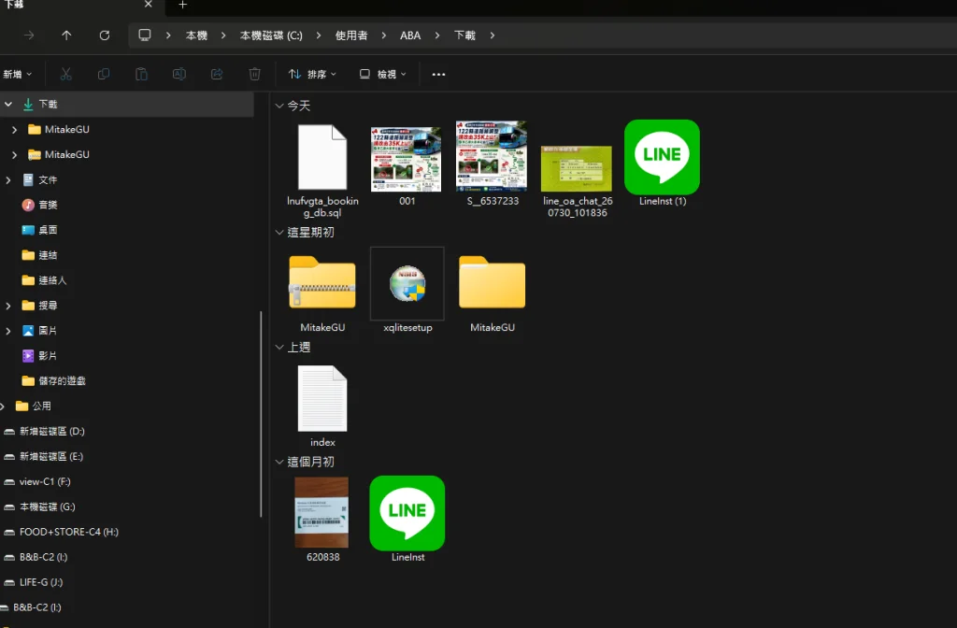This screenshot has height=628, width=957.
Task: Open a new tab with the plus button
Action: click(182, 5)
